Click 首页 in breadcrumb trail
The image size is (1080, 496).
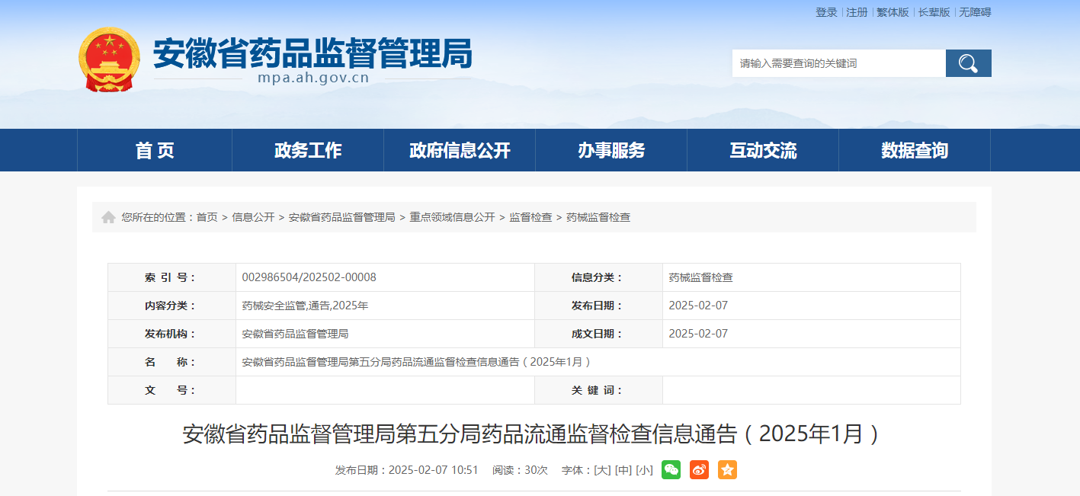coord(207,217)
